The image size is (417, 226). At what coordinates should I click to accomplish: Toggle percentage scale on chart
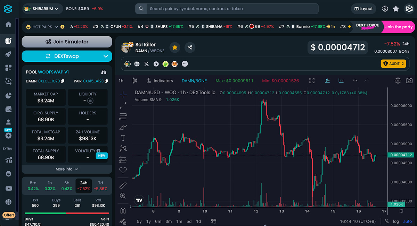click(x=386, y=221)
